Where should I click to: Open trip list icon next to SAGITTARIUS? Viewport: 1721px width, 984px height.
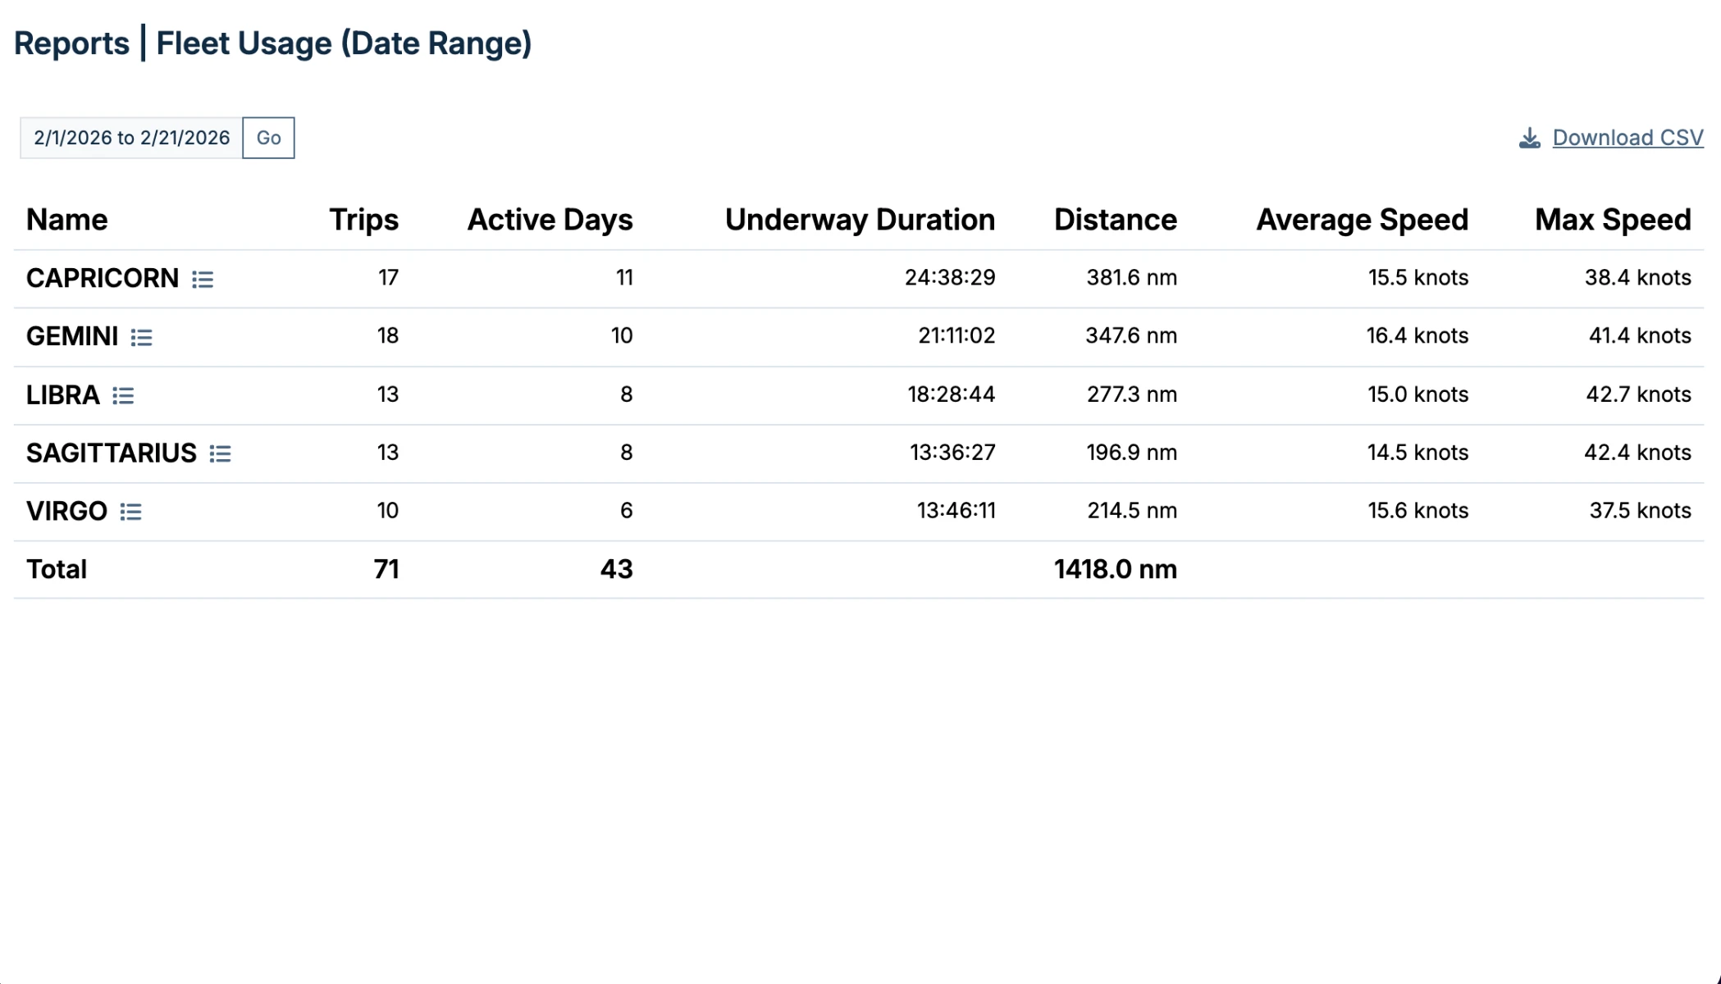(220, 453)
